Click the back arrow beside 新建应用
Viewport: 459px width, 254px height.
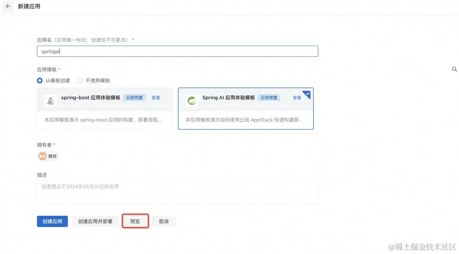click(x=8, y=6)
